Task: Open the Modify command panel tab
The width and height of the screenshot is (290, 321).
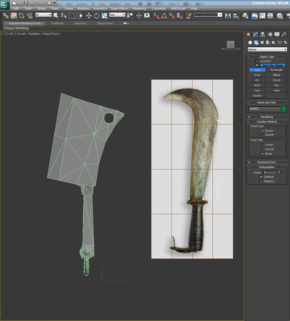Action: 256,34
